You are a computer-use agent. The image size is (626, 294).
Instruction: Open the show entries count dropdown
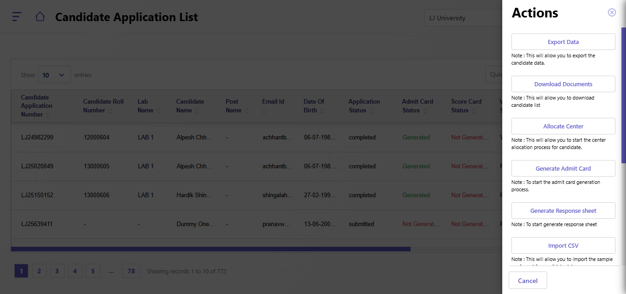click(54, 75)
